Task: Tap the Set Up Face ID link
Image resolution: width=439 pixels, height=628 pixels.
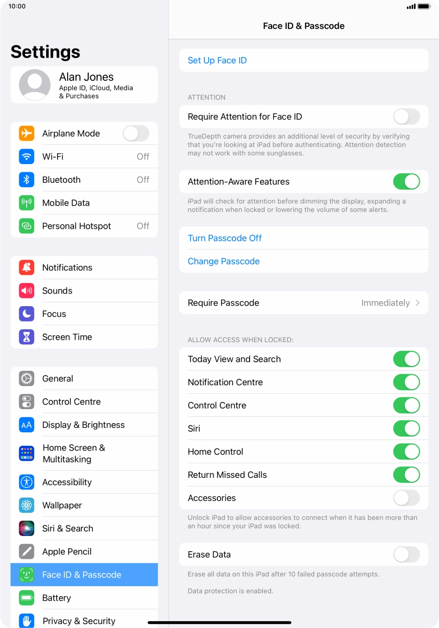Action: [217, 60]
